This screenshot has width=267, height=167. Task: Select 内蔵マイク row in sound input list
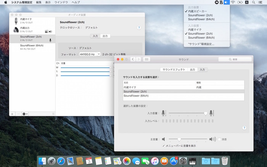(x=183, y=87)
